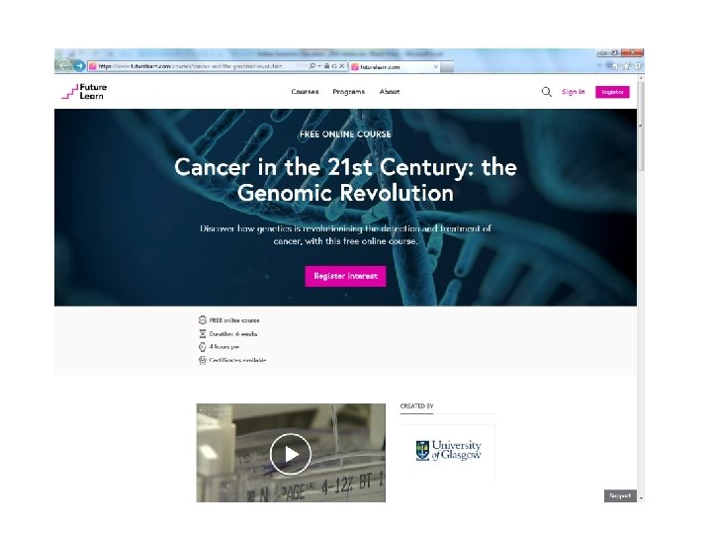
Task: Stop loading with the address bar X icon
Action: coord(342,66)
